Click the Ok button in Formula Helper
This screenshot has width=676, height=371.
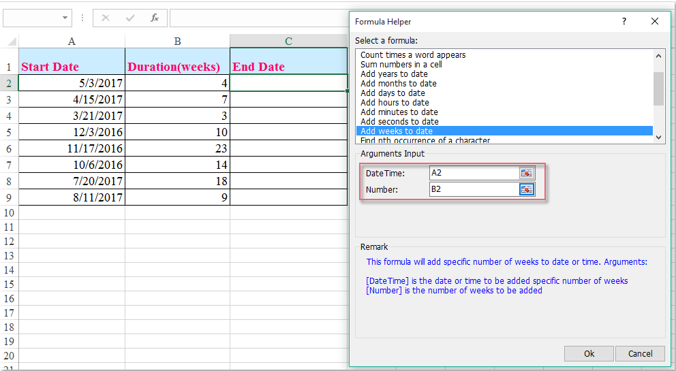[x=589, y=353]
